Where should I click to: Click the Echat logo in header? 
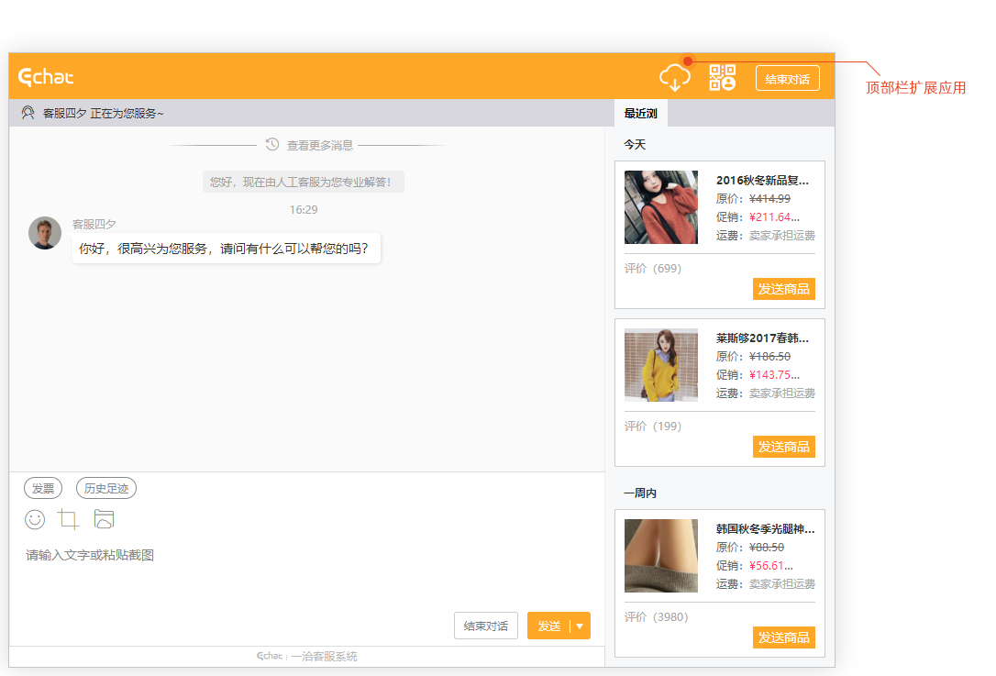46,77
